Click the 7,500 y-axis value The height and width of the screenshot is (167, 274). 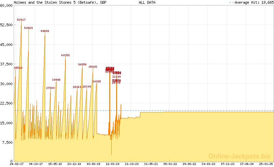(7, 142)
